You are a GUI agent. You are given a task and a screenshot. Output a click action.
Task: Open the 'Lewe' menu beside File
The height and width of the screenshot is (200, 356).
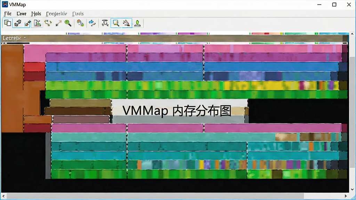(21, 14)
